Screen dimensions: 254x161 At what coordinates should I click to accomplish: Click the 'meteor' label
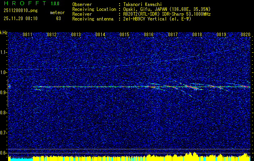tap(57, 12)
